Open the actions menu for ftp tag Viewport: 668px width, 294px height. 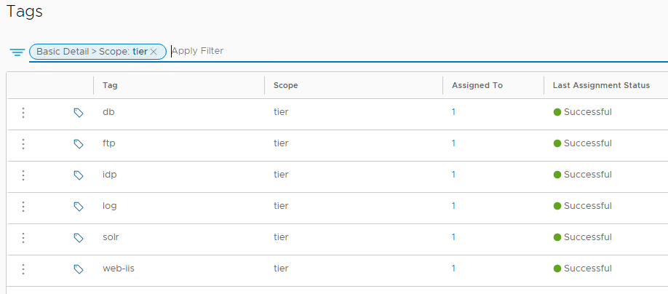pos(23,144)
